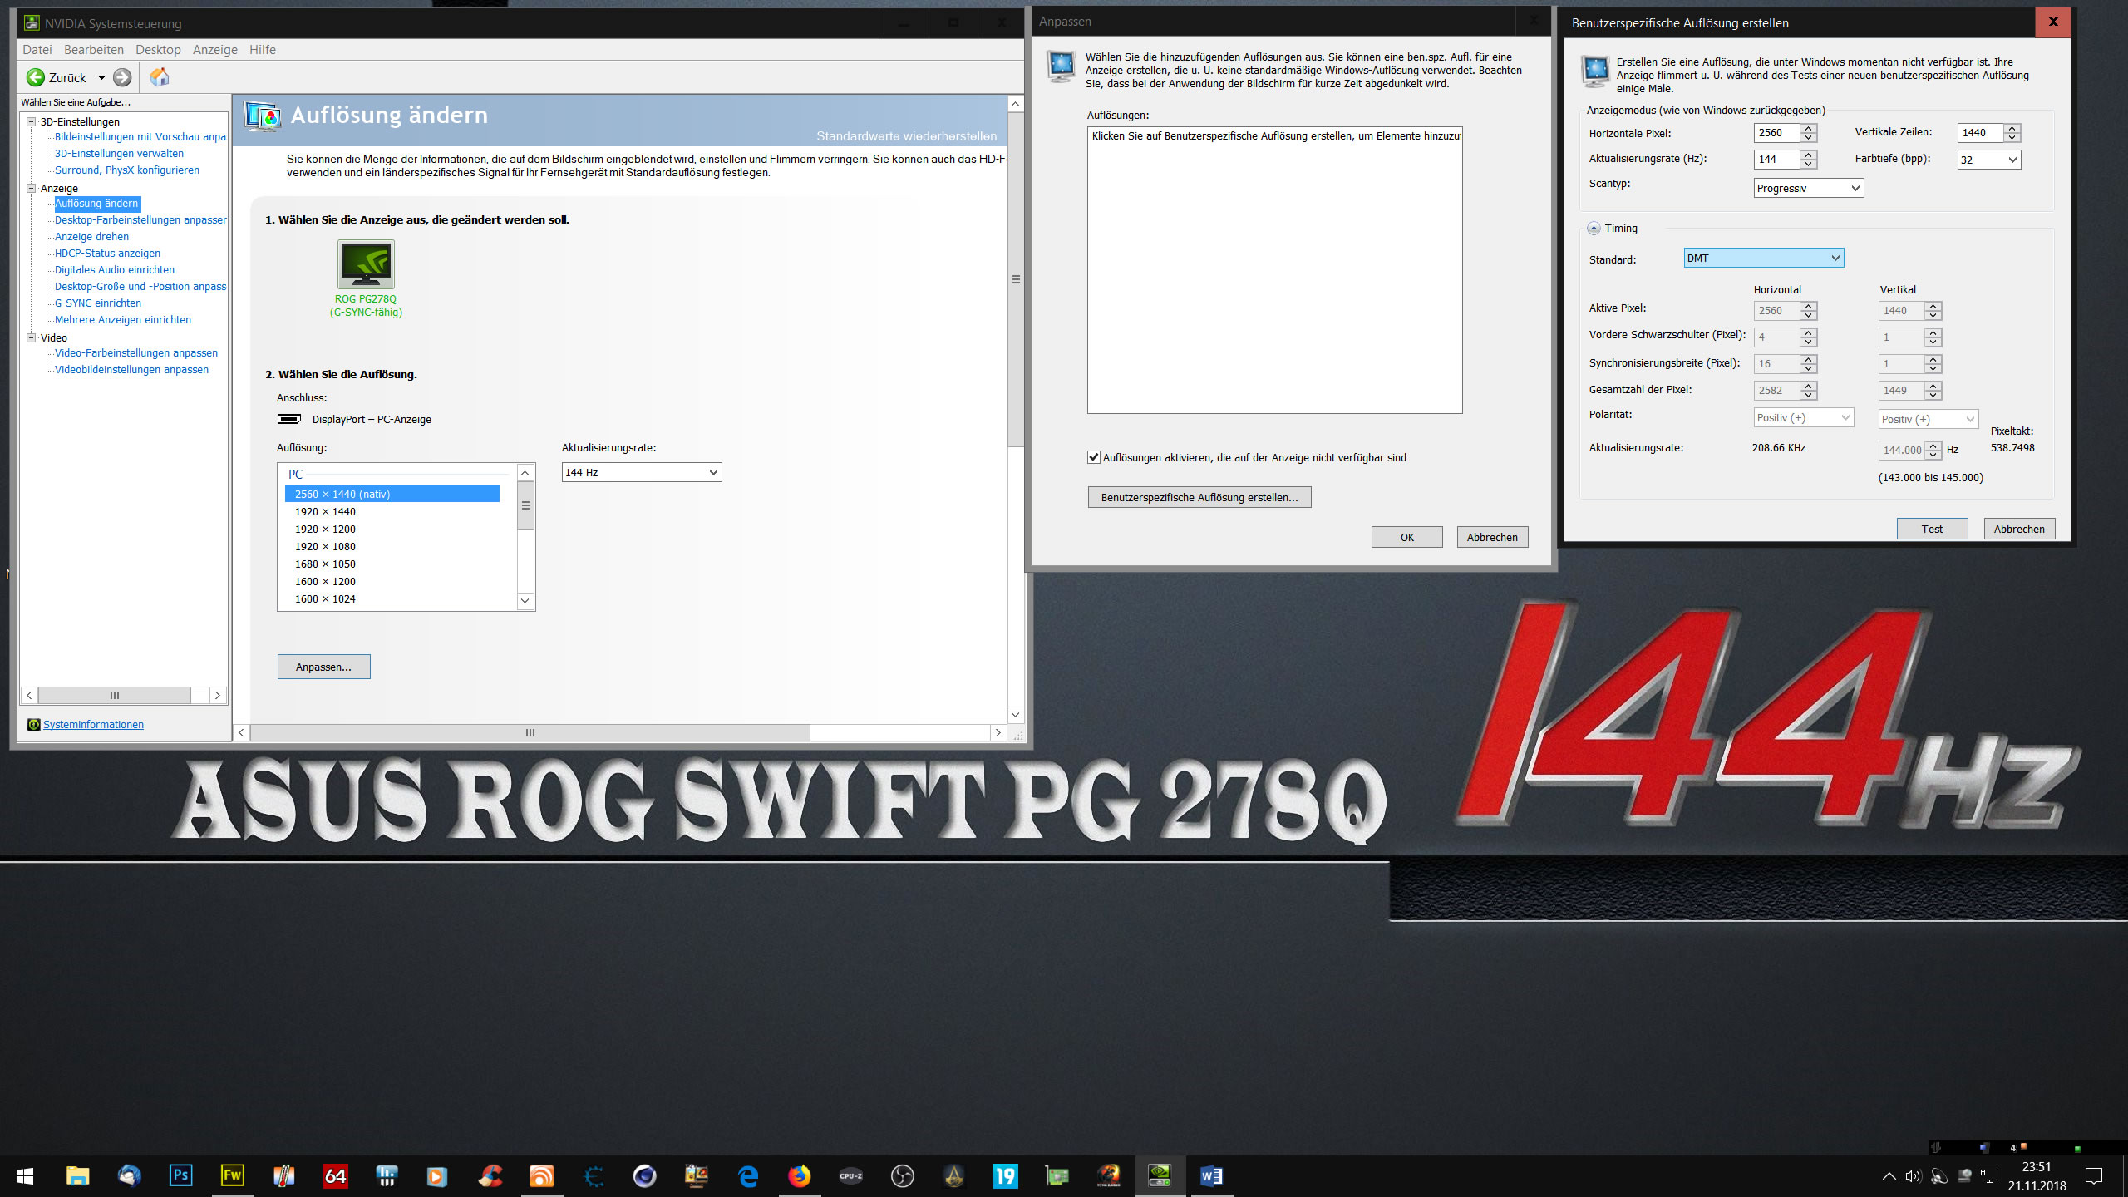Open Word from the taskbar
The width and height of the screenshot is (2128, 1197).
(1211, 1175)
